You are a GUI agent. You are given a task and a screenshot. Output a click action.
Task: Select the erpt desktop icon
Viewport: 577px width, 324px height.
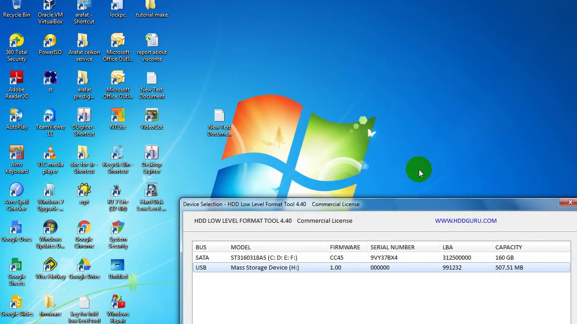coord(84,193)
